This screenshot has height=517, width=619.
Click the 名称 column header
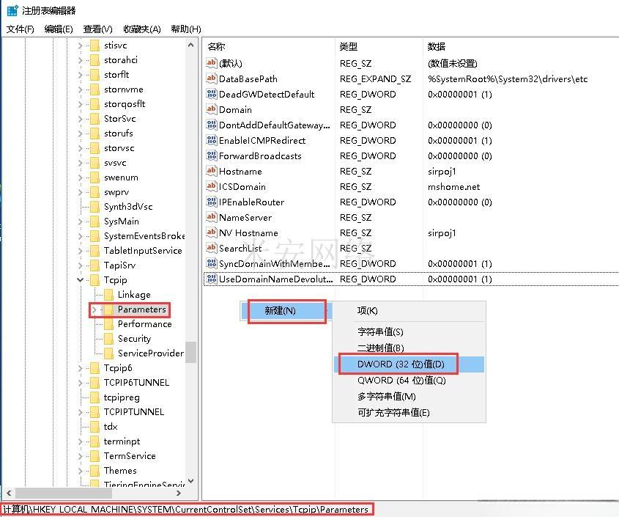[x=269, y=46]
